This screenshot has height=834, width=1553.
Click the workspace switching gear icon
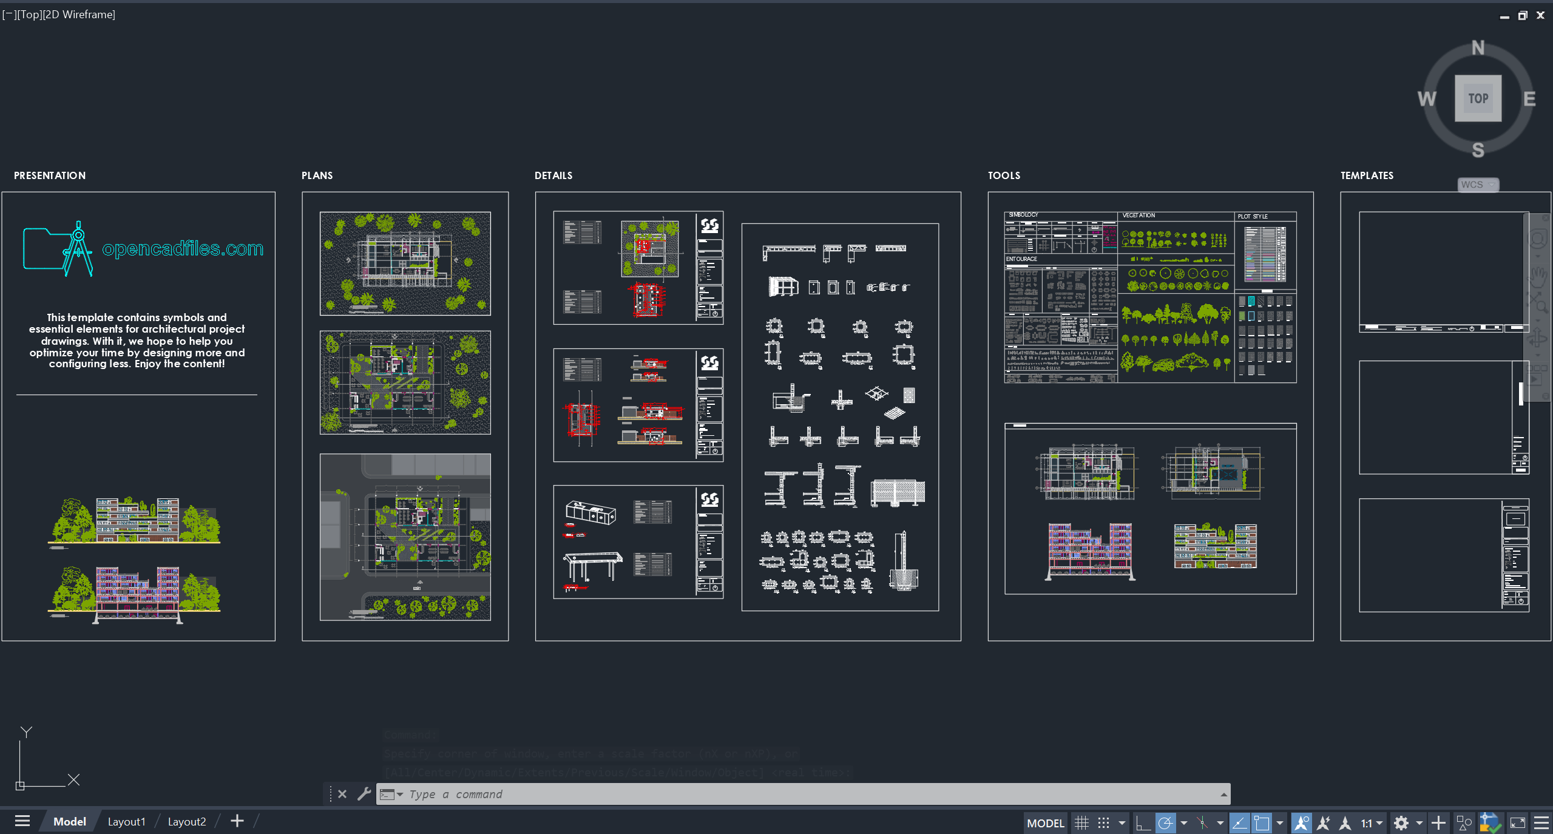1401,823
